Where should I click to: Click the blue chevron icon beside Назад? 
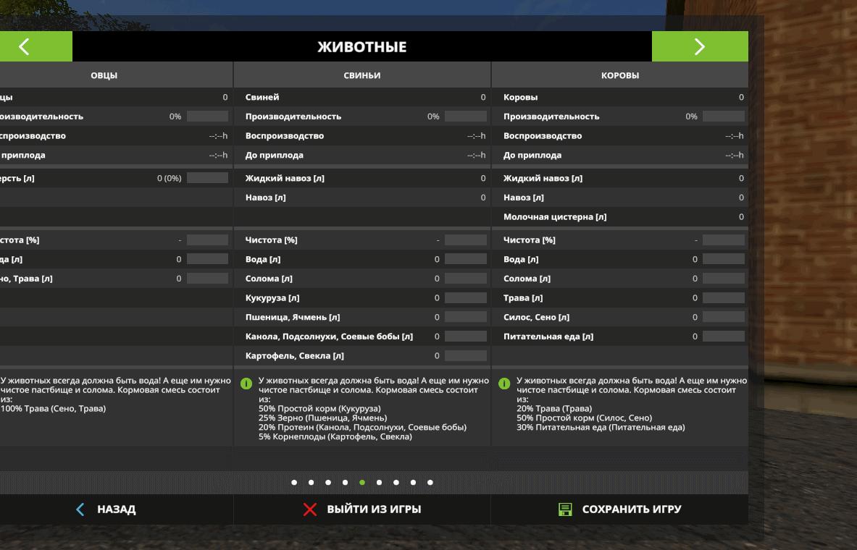click(x=80, y=509)
